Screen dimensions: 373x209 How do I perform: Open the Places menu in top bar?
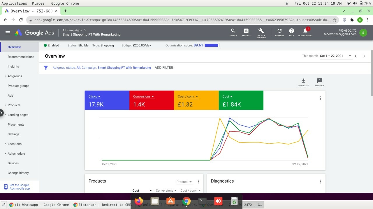(38, 3)
